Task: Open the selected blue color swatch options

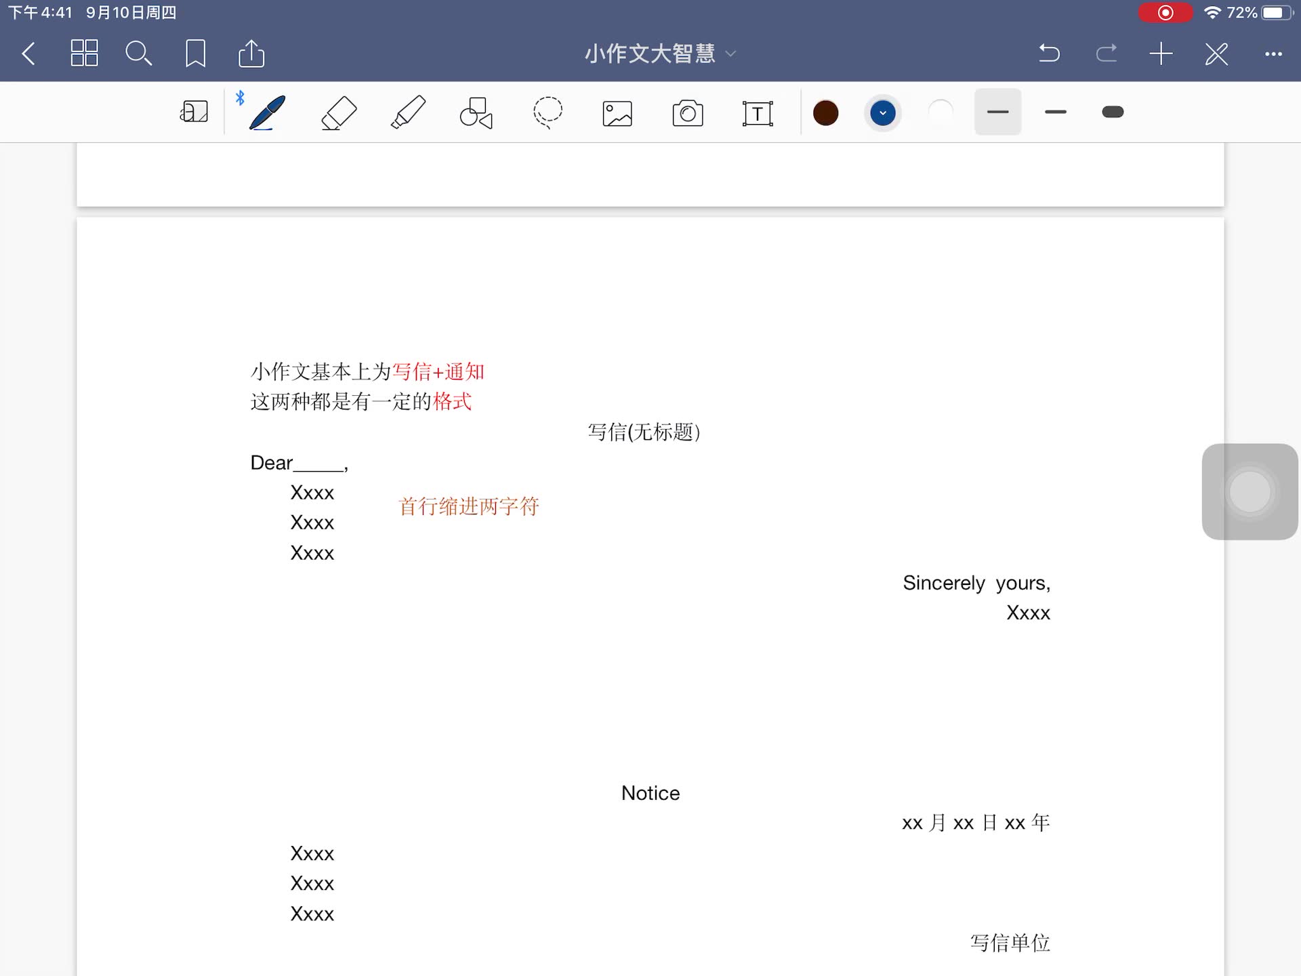Action: (883, 113)
